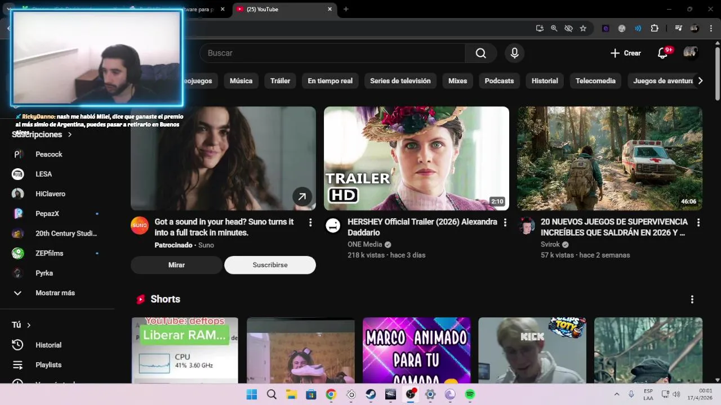Open the Suno ad options menu

(310, 223)
